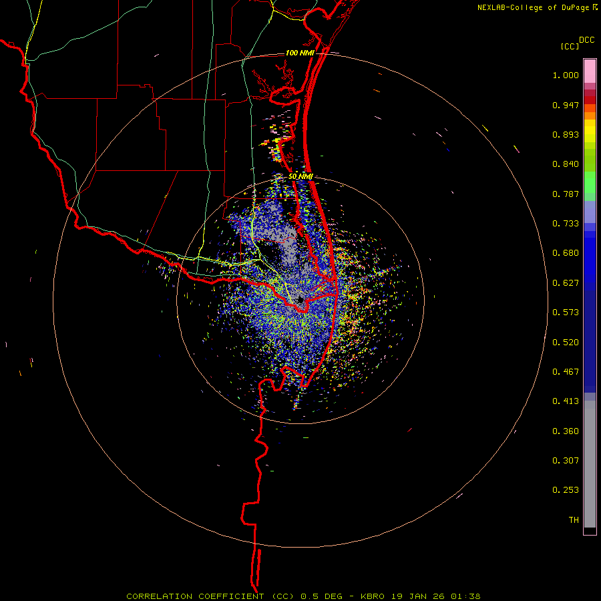Click the 0.573 scale value
This screenshot has width=601, height=601.
pos(566,313)
